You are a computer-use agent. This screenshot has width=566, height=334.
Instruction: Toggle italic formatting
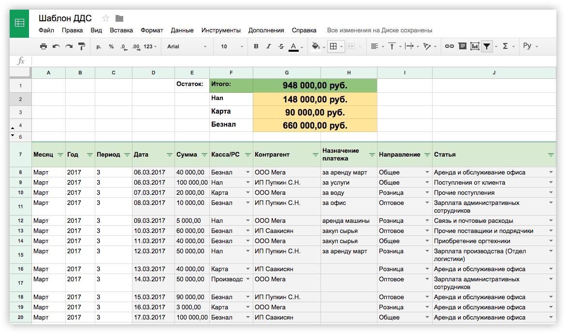pos(269,46)
